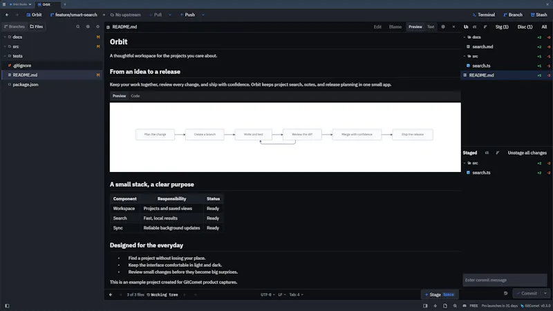The image size is (553, 311).
Task: Select README.md in the file tree
Action: [x=53, y=75]
